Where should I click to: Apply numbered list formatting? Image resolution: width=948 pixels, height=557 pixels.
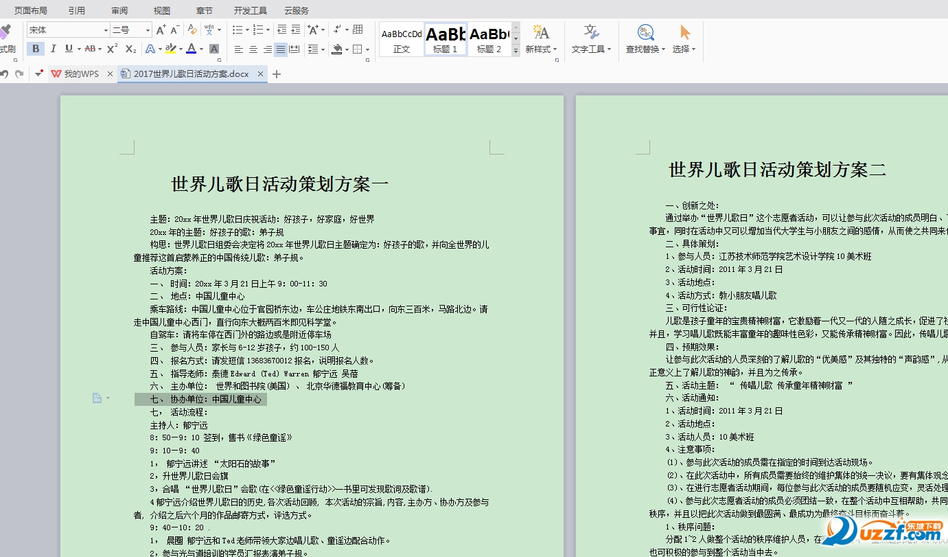[257, 30]
